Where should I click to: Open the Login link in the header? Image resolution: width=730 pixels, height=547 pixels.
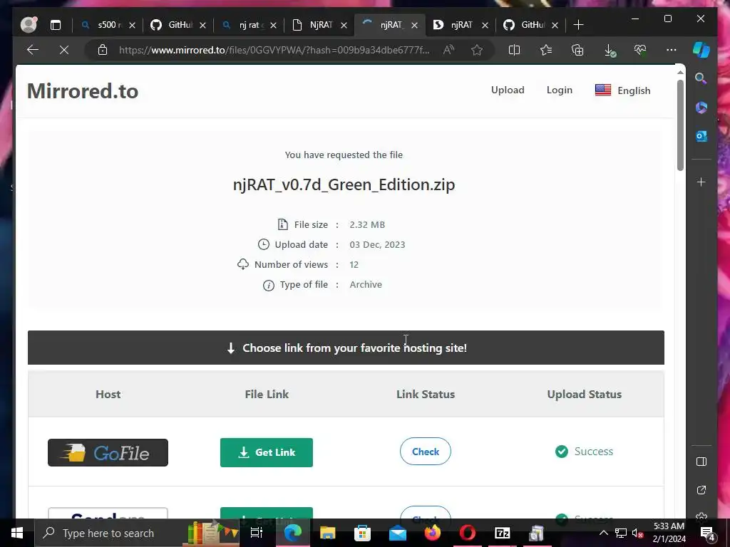tap(559, 90)
